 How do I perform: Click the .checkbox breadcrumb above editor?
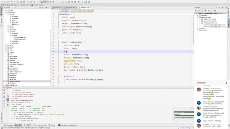(x=65, y=11)
